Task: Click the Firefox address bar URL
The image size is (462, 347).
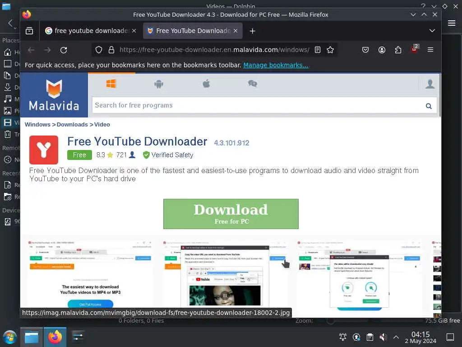Action: (214, 50)
